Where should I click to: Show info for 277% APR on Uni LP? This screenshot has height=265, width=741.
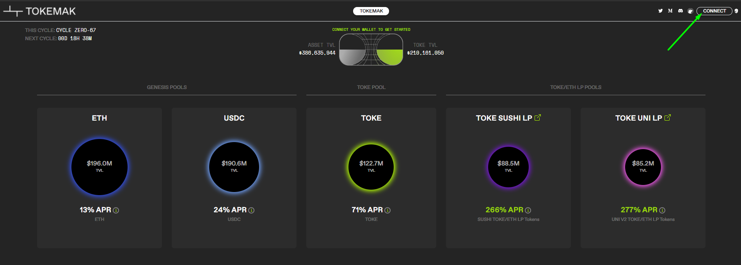[662, 210]
